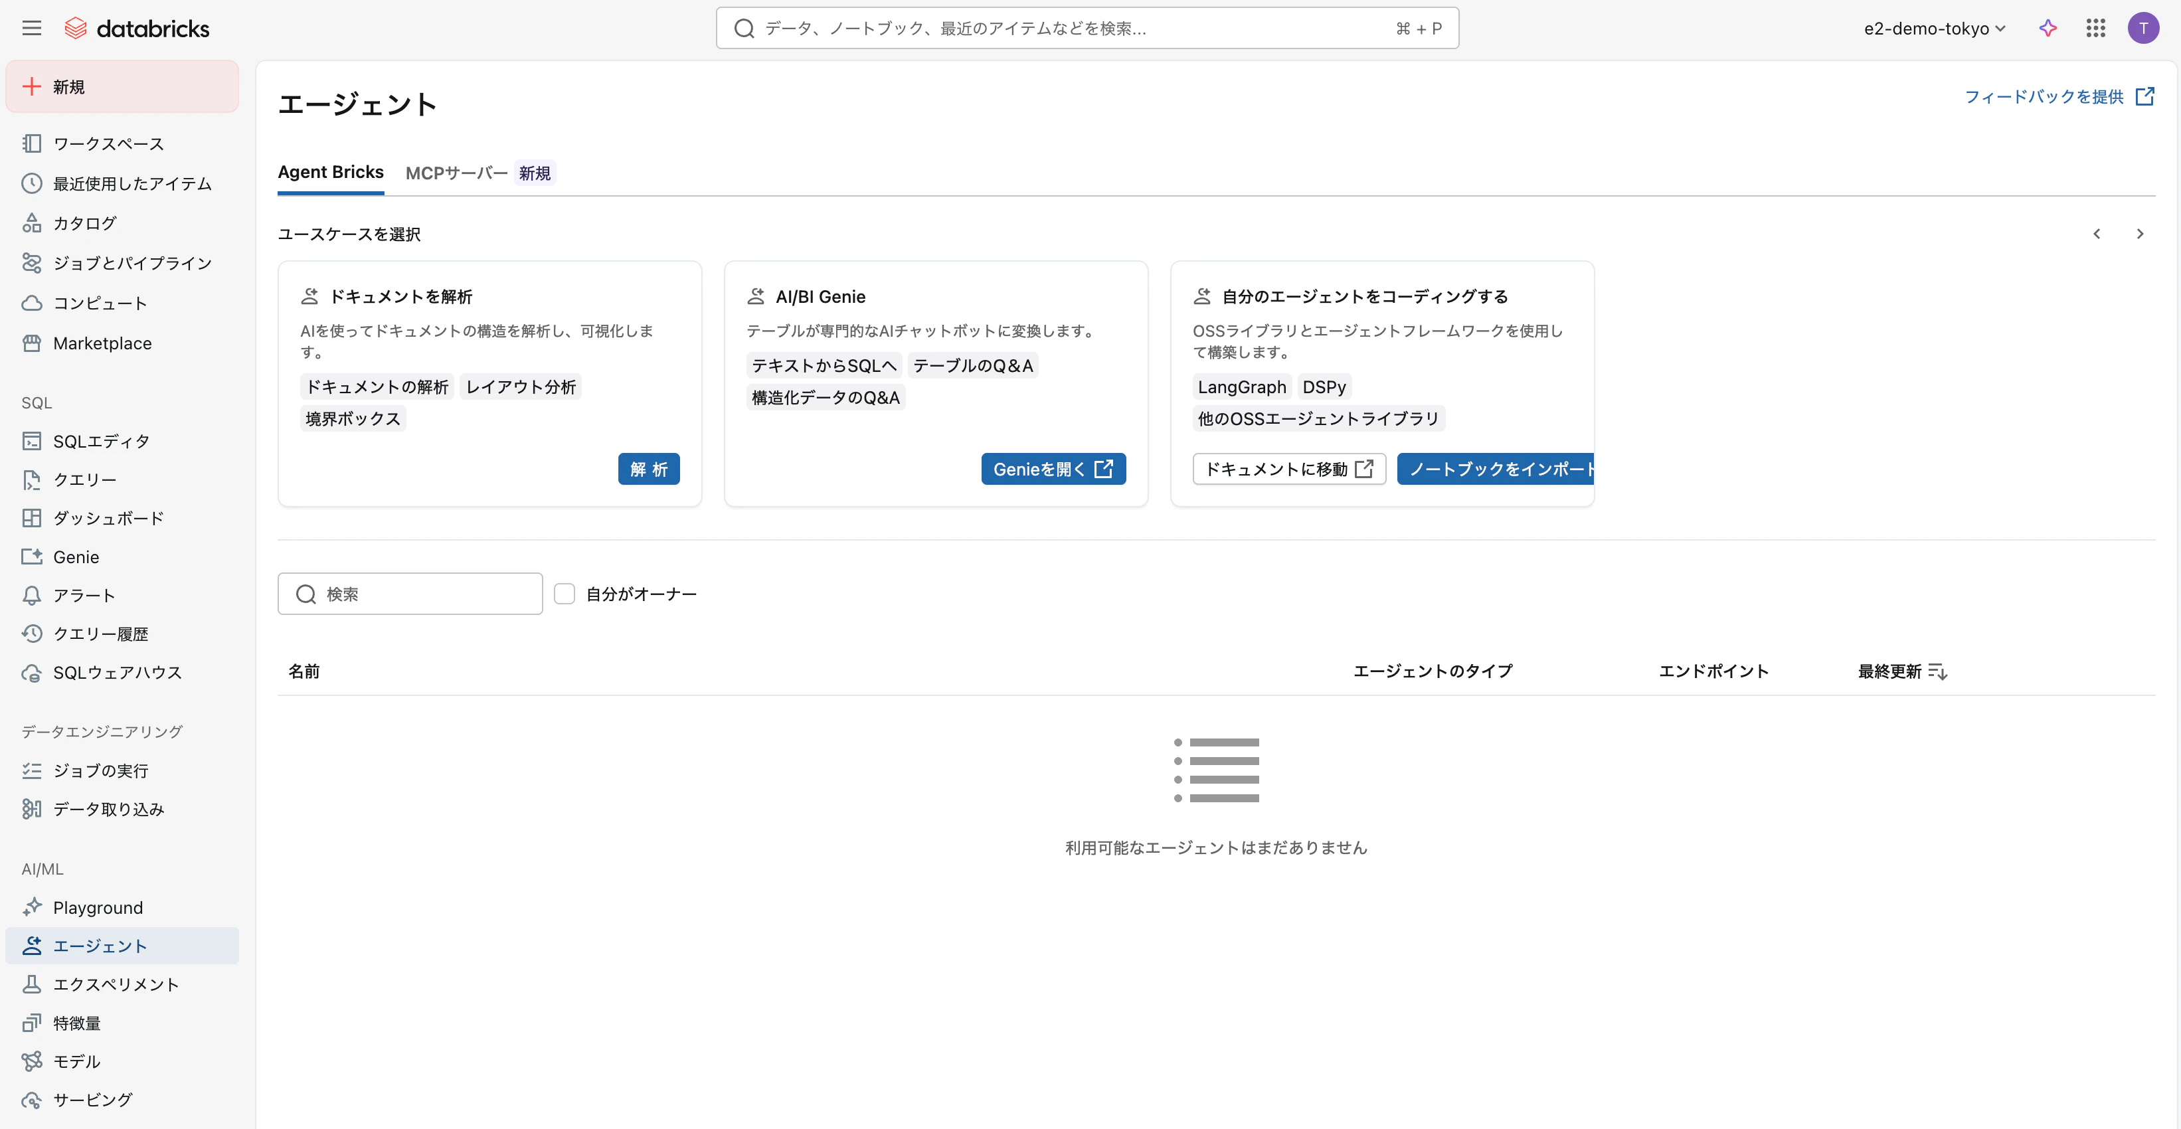
Task: Click the ドキュメントに移動 button
Action: [x=1288, y=468]
